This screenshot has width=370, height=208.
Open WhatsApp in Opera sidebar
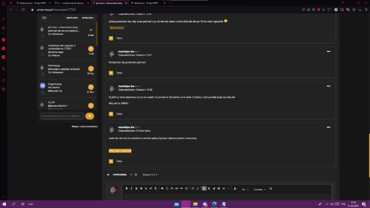(4, 48)
